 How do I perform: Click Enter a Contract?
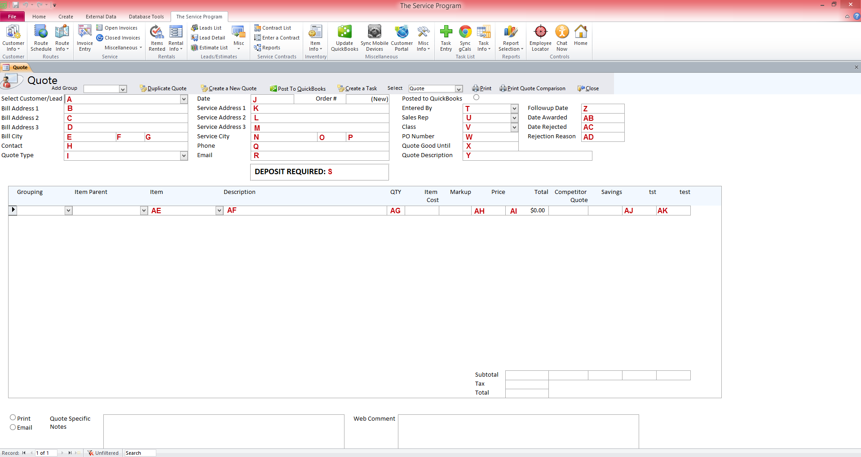click(x=277, y=38)
